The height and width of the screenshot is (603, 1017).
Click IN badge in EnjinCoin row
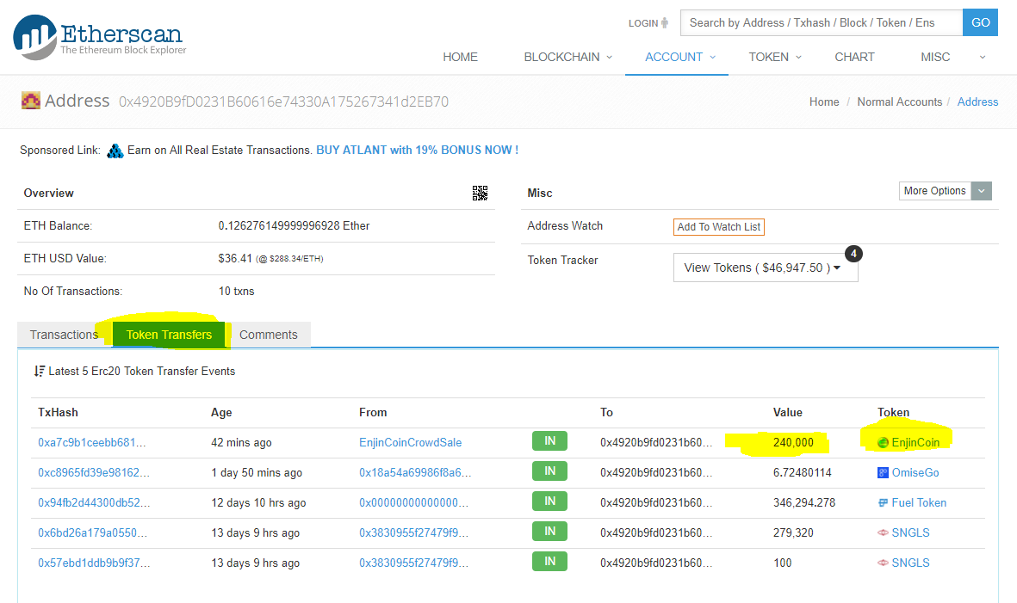(x=549, y=441)
